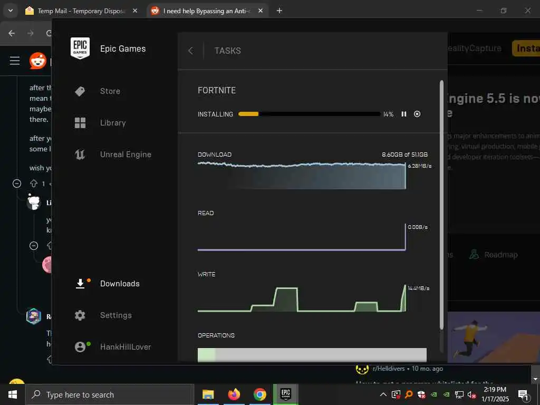Open the Store tag icon
Image resolution: width=540 pixels, height=405 pixels.
coord(80,91)
